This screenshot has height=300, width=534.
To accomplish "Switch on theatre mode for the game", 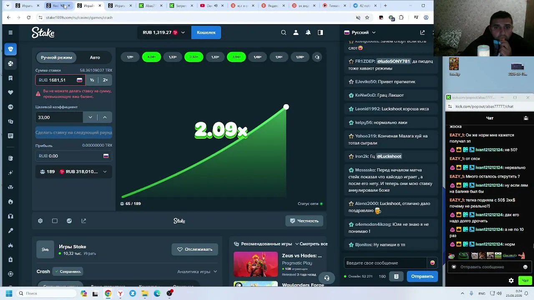I will [55, 221].
